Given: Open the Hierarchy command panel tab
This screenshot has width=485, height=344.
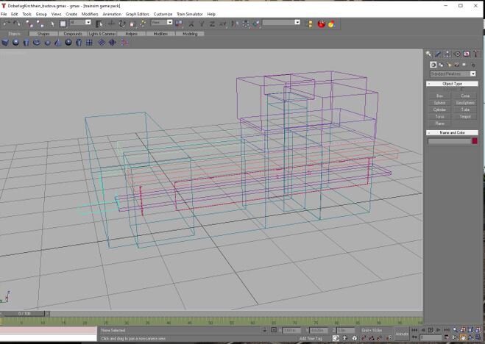Looking at the screenshot, I should [x=447, y=54].
